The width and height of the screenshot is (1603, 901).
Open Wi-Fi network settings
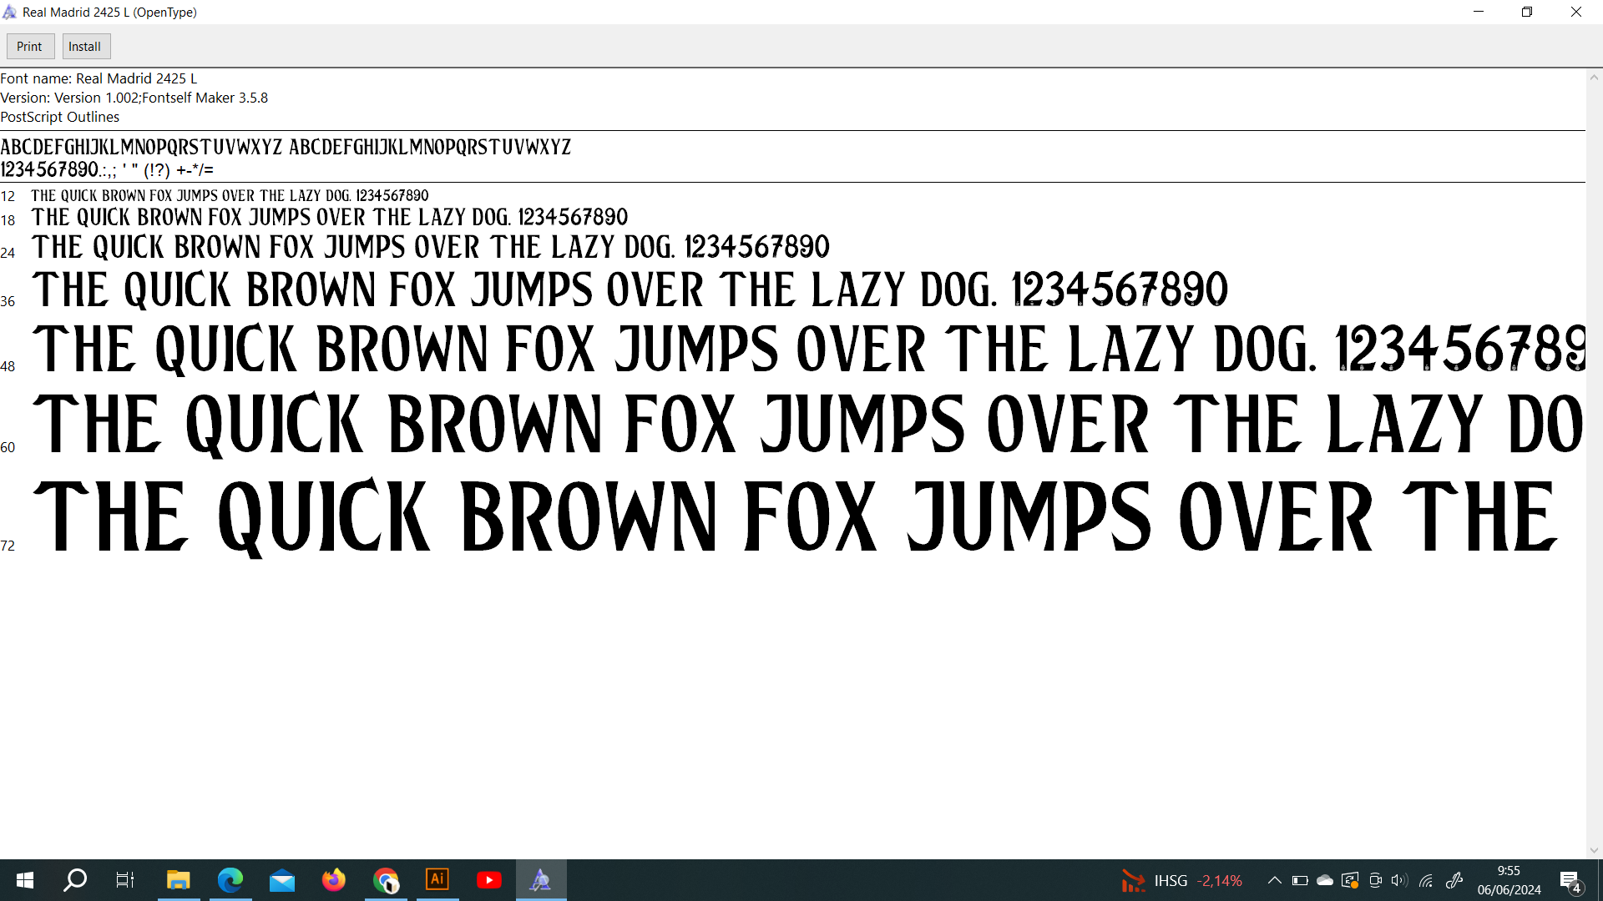[x=1426, y=880]
